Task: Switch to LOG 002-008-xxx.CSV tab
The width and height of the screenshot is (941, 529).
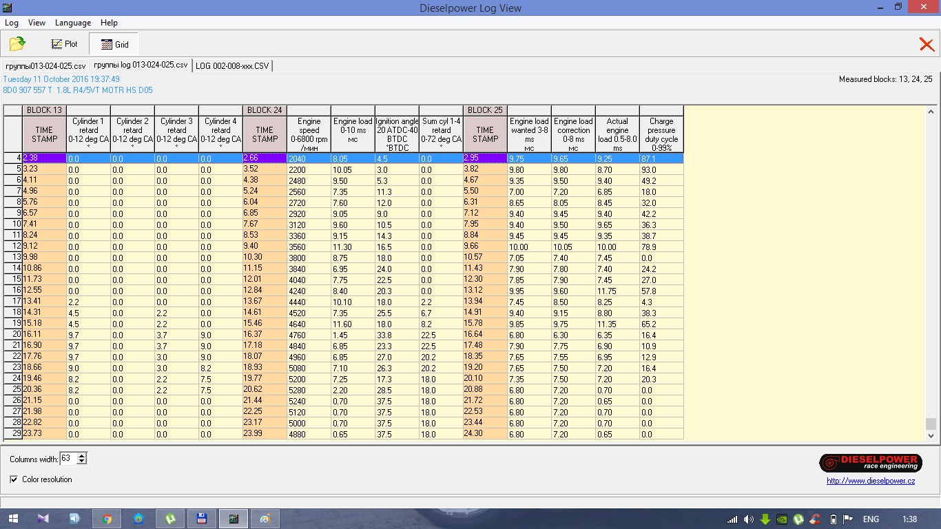Action: point(232,65)
